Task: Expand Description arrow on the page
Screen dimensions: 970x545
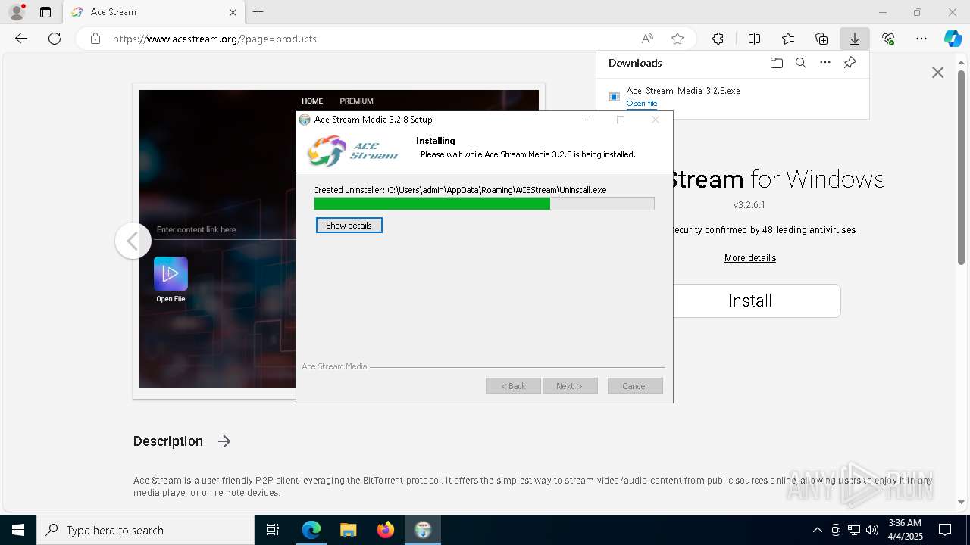Action: pos(224,441)
